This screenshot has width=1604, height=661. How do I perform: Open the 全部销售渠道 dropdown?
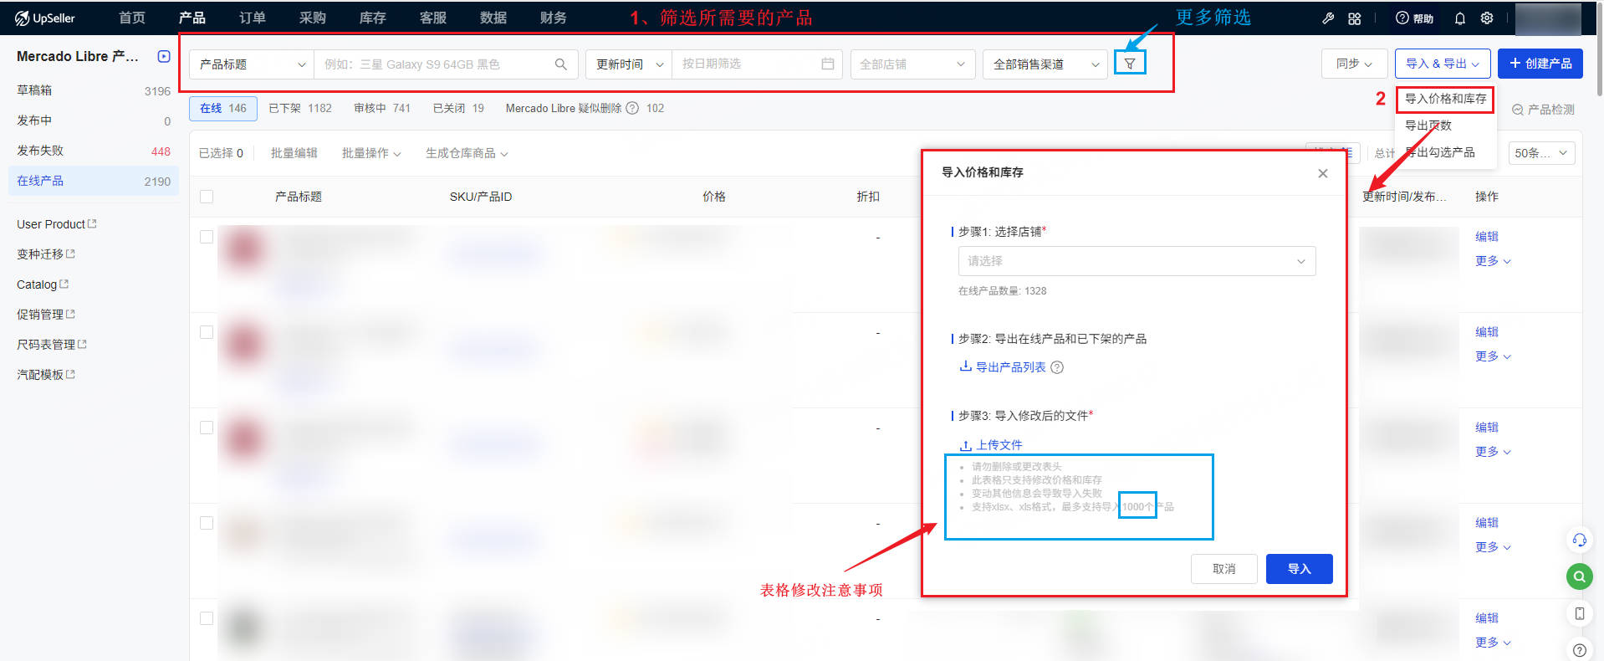pos(1045,64)
